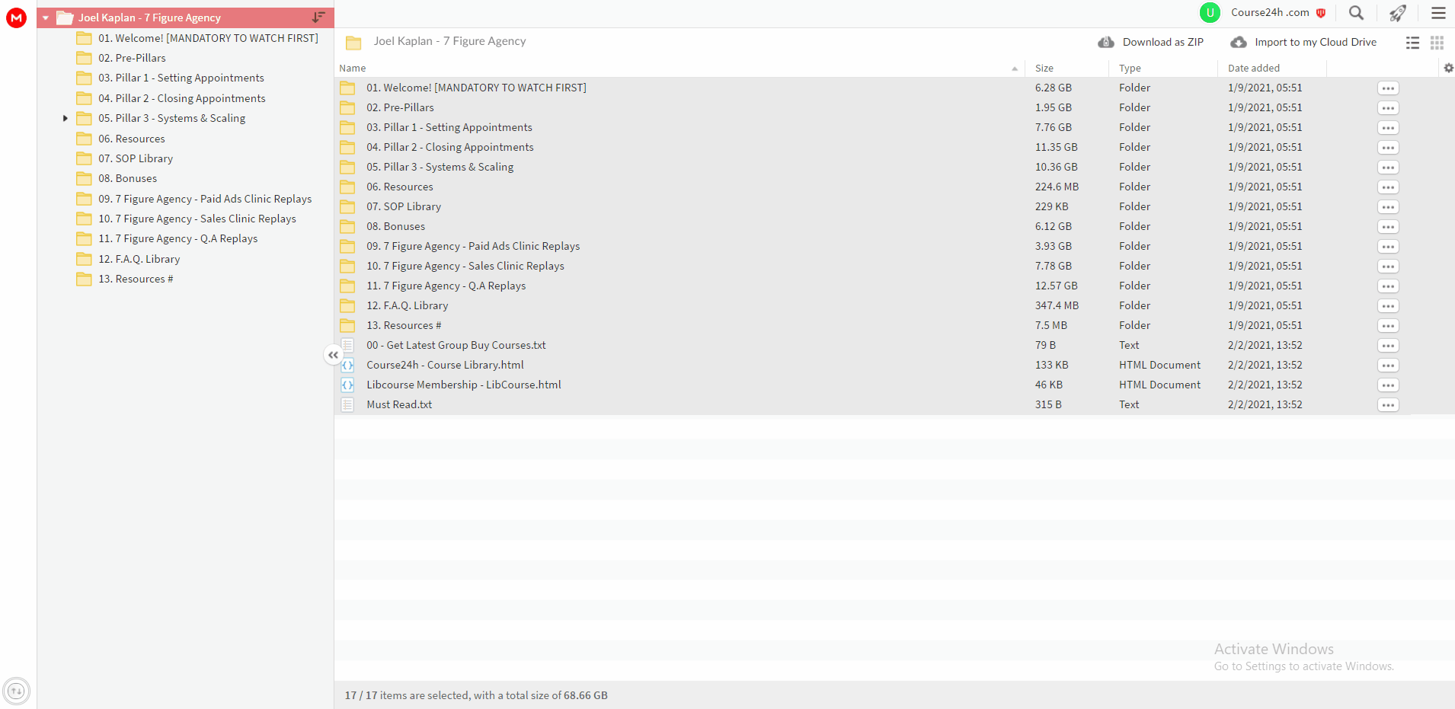
Task: Open options menu for 08. Bonuses row
Action: pos(1388,227)
